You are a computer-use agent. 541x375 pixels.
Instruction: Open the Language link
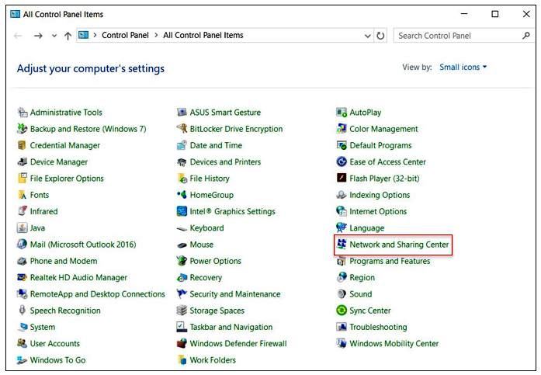click(x=367, y=228)
